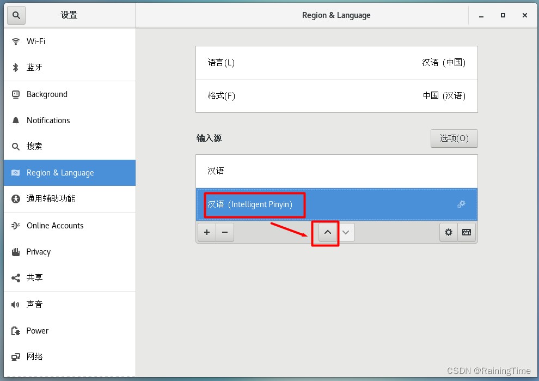539x381 pixels.
Task: Click gear icon in Intelligent Pinyin row
Action: pos(461,204)
